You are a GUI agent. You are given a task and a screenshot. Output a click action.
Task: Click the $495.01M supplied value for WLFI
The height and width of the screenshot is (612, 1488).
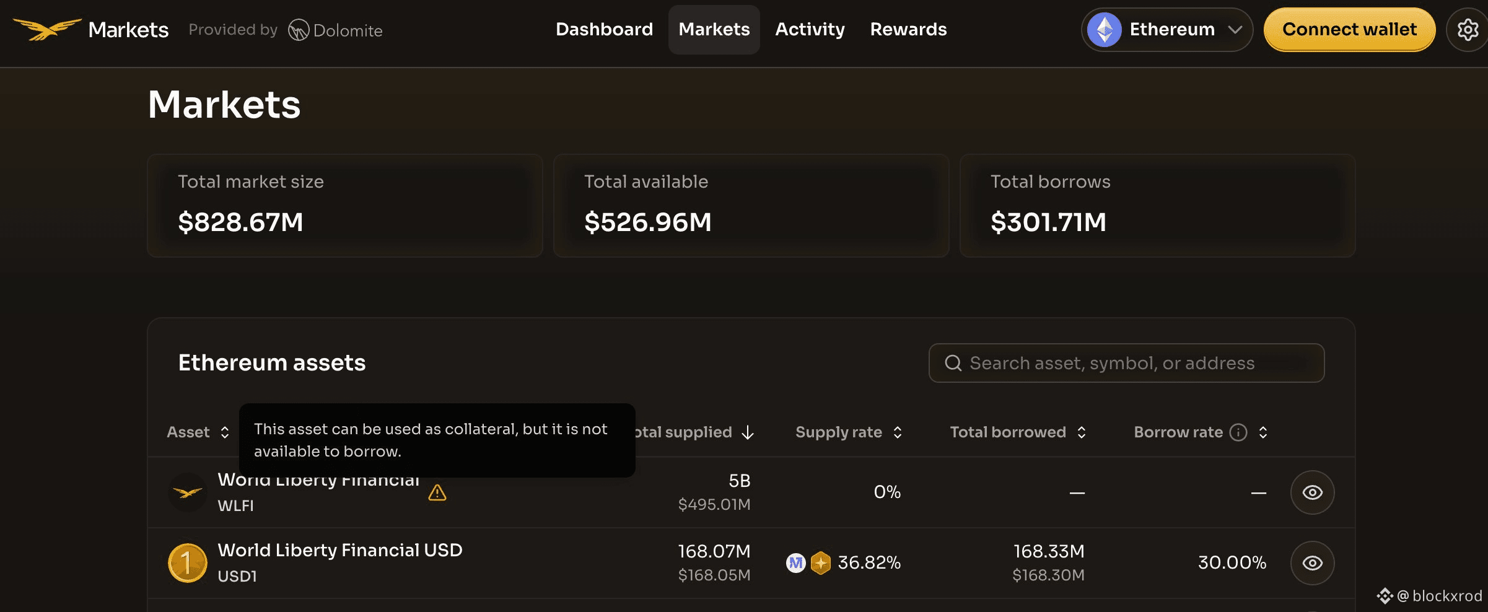pos(714,505)
